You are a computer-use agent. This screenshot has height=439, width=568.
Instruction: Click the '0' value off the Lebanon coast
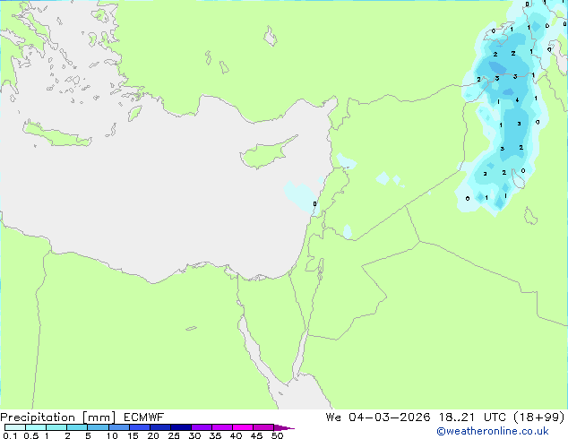(314, 204)
